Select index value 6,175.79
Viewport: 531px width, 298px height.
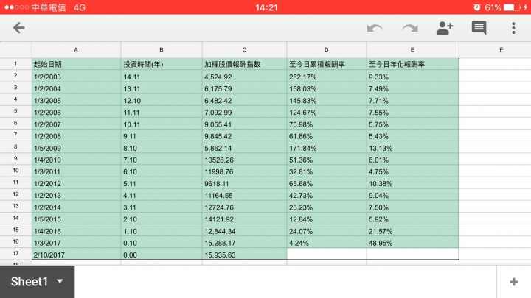(x=245, y=88)
